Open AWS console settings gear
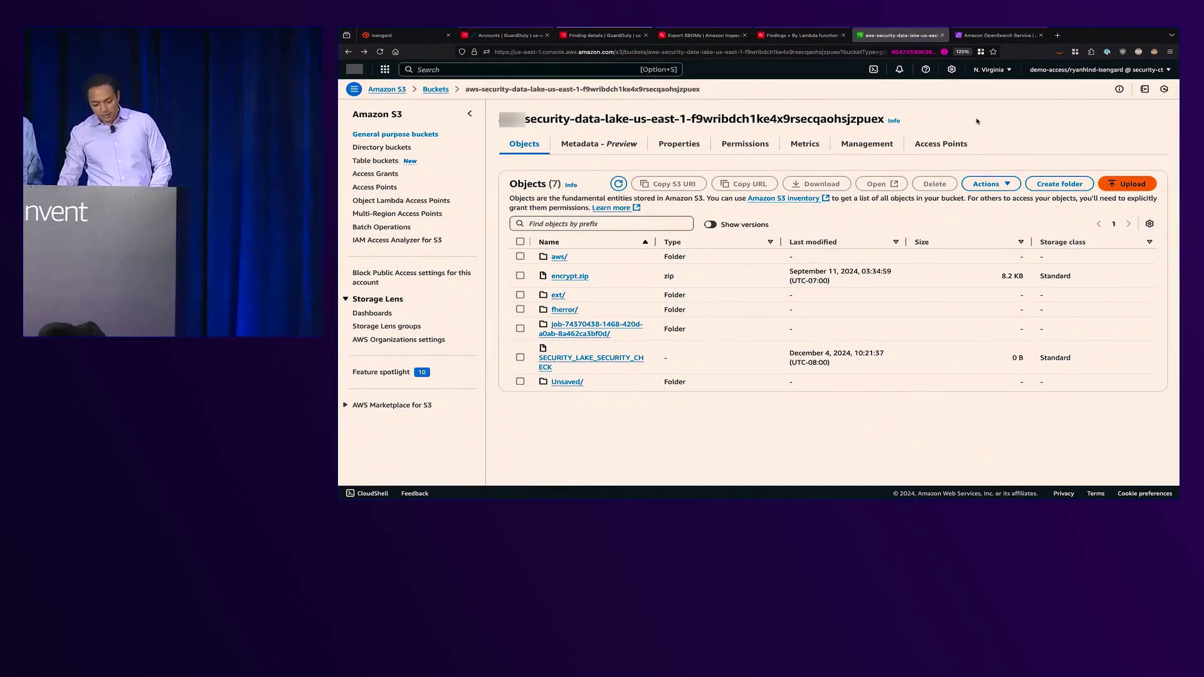This screenshot has width=1204, height=677. pyautogui.click(x=951, y=70)
